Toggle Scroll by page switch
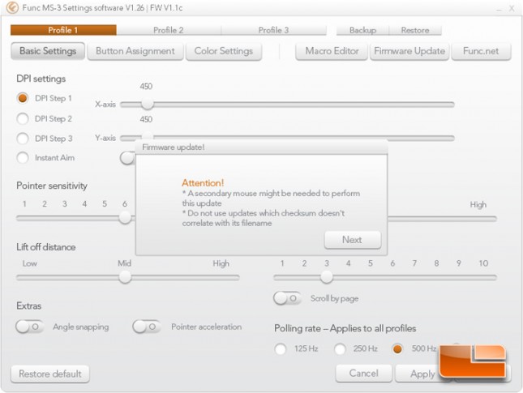 click(x=287, y=298)
